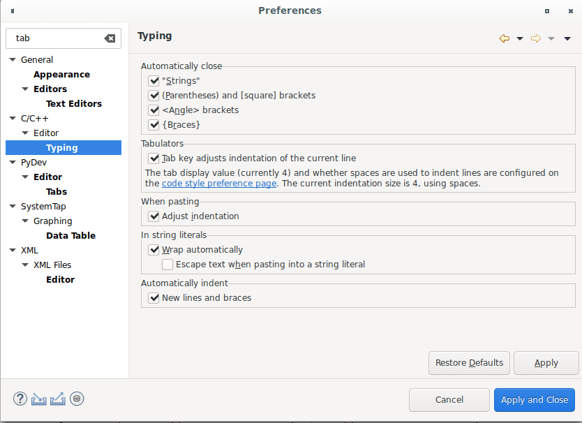Viewport: 582px width, 423px height.
Task: Open the code style preference page link
Action: click(x=219, y=184)
